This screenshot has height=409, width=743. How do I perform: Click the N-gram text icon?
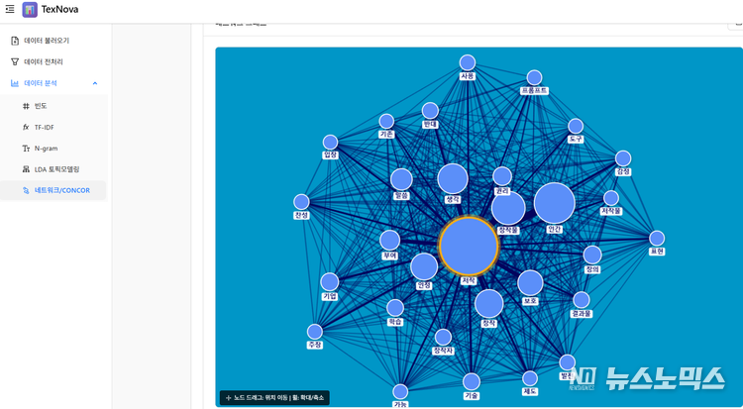[x=26, y=149]
